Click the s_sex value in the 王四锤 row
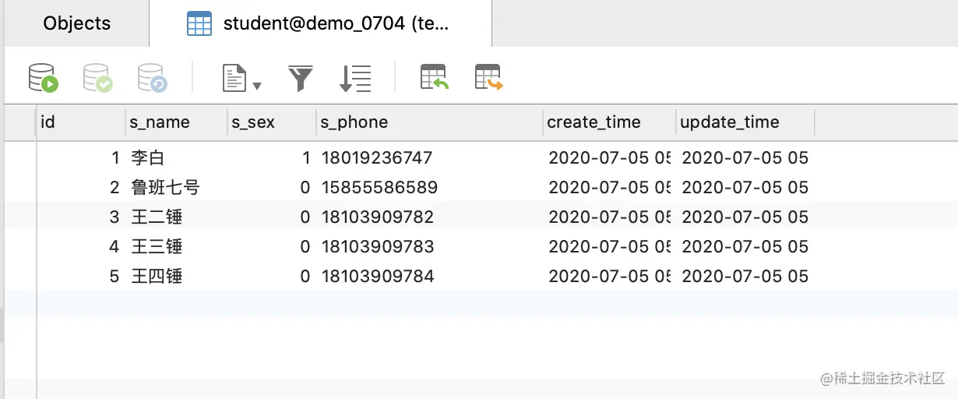958x399 pixels. 305,276
